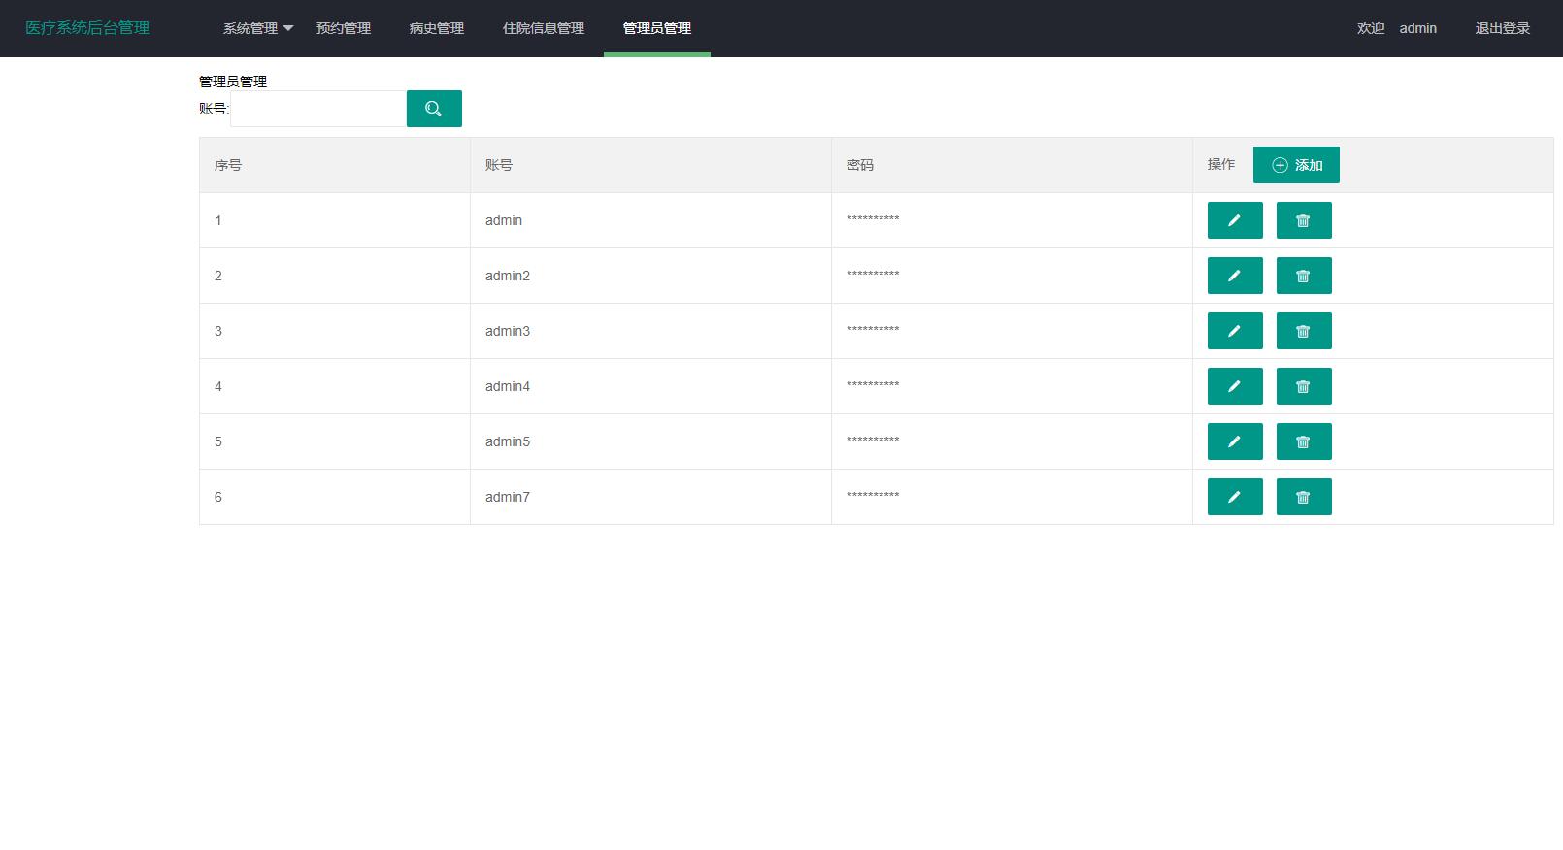
Task: Switch to 病史管理 tab
Action: coord(437,28)
